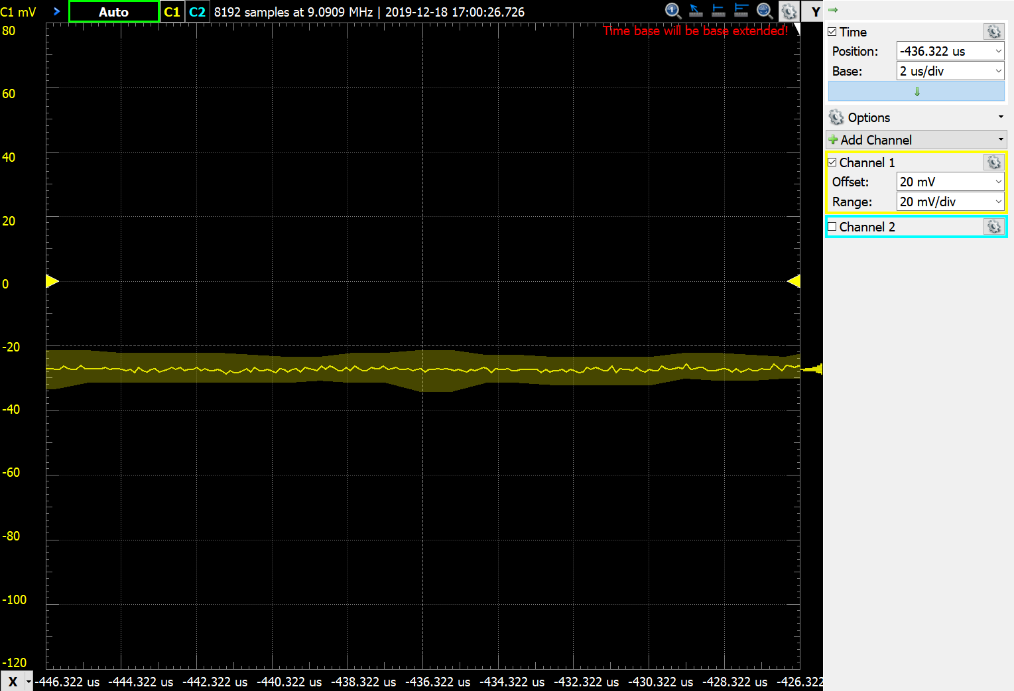Expand the Add Channel dropdown arrow
This screenshot has width=1014, height=691.
1001,140
